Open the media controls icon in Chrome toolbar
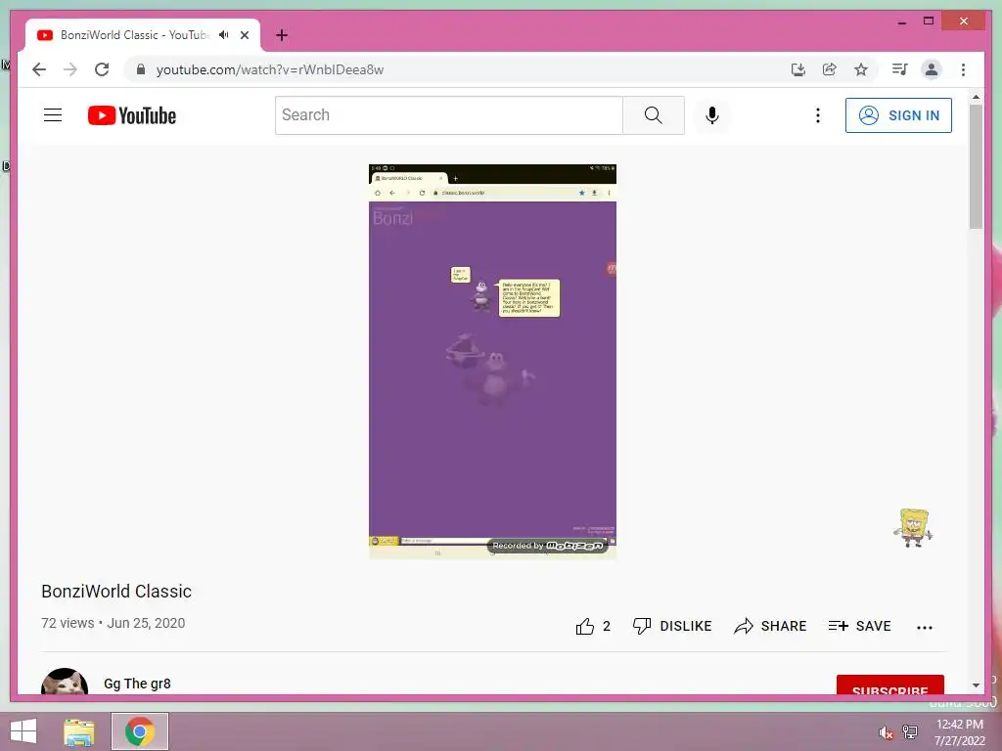The image size is (1002, 751). 900,69
